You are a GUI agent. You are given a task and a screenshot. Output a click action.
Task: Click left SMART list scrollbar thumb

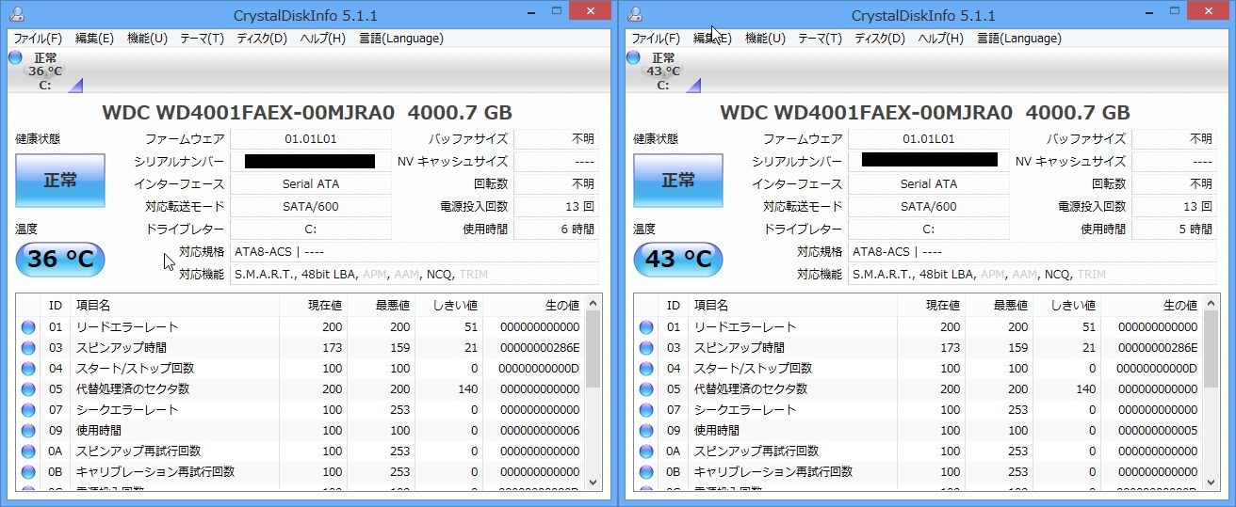[x=594, y=349]
